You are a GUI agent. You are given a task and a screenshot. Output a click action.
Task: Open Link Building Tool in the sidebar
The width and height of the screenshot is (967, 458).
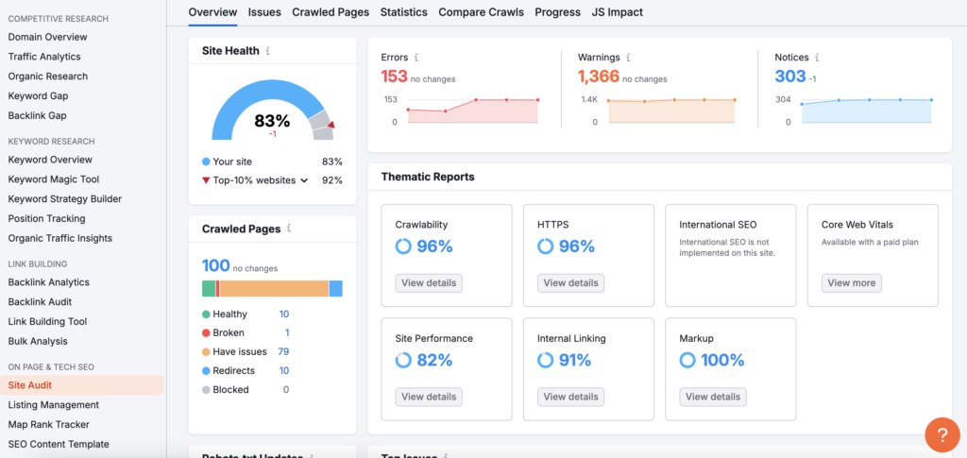[47, 322]
